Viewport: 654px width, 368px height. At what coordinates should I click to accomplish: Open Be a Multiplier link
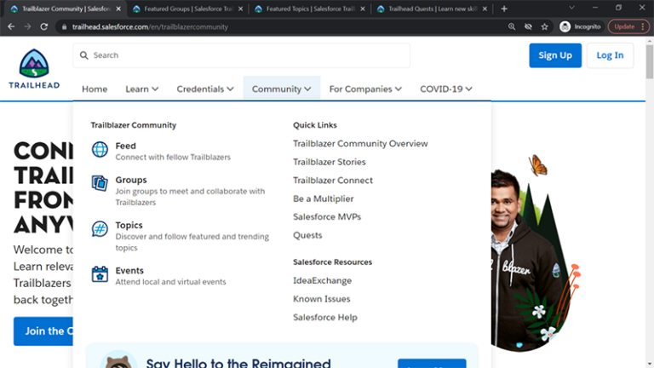click(324, 198)
